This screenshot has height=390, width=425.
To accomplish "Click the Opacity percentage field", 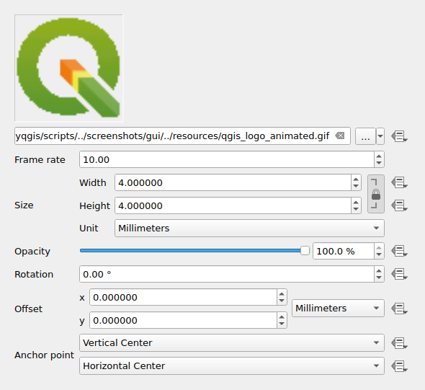I will (x=344, y=251).
